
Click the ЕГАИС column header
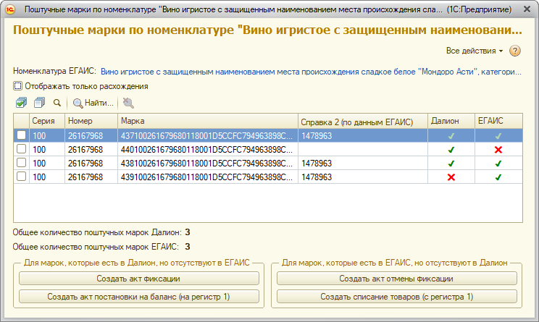coord(498,121)
